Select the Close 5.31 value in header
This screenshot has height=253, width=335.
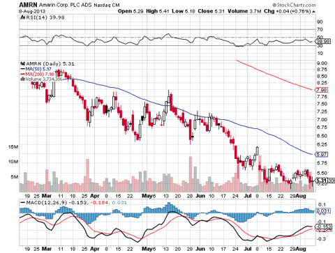tap(211, 11)
